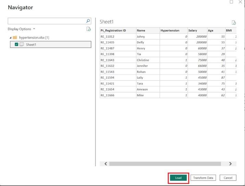245x186 pixels.
Task: Click the search magnifier icon
Action: pyautogui.click(x=88, y=21)
